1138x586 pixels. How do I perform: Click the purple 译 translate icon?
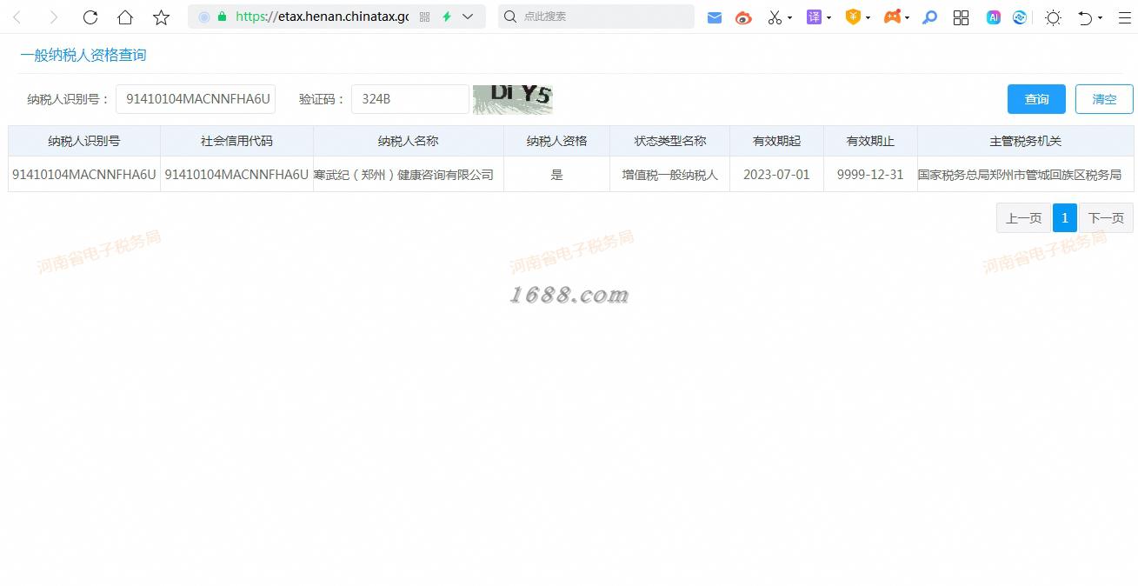814,17
